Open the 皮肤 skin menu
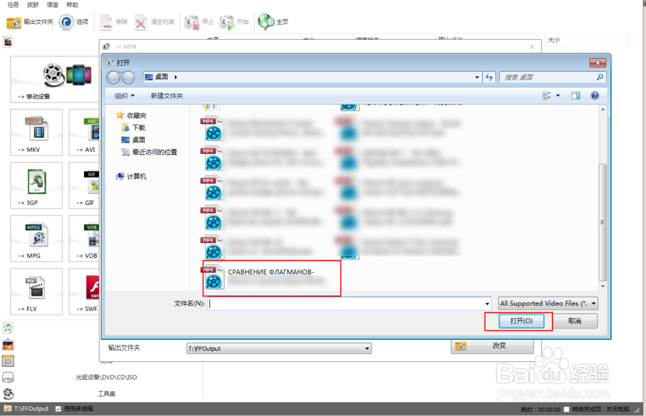646x416 pixels. [33, 5]
